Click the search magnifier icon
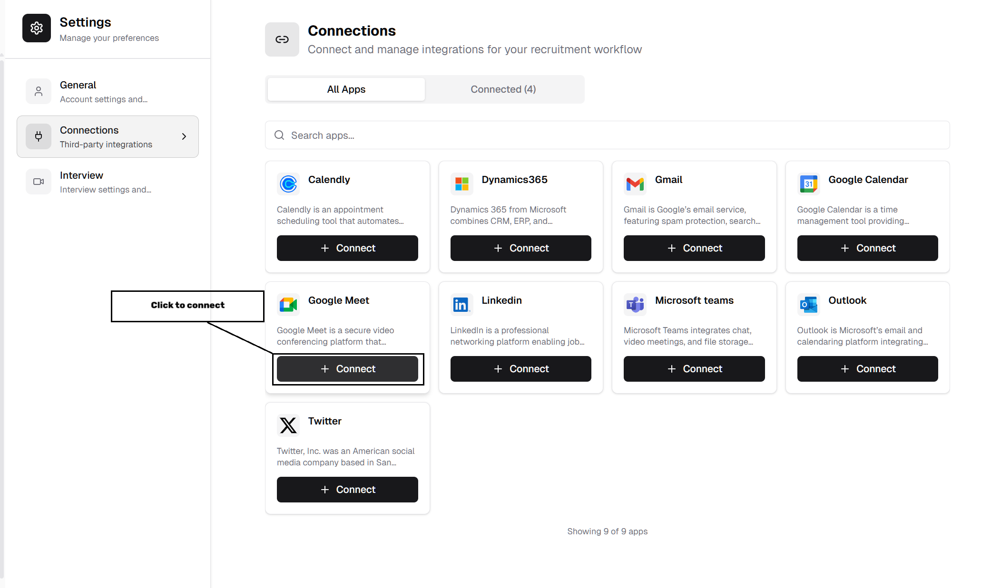 click(279, 135)
